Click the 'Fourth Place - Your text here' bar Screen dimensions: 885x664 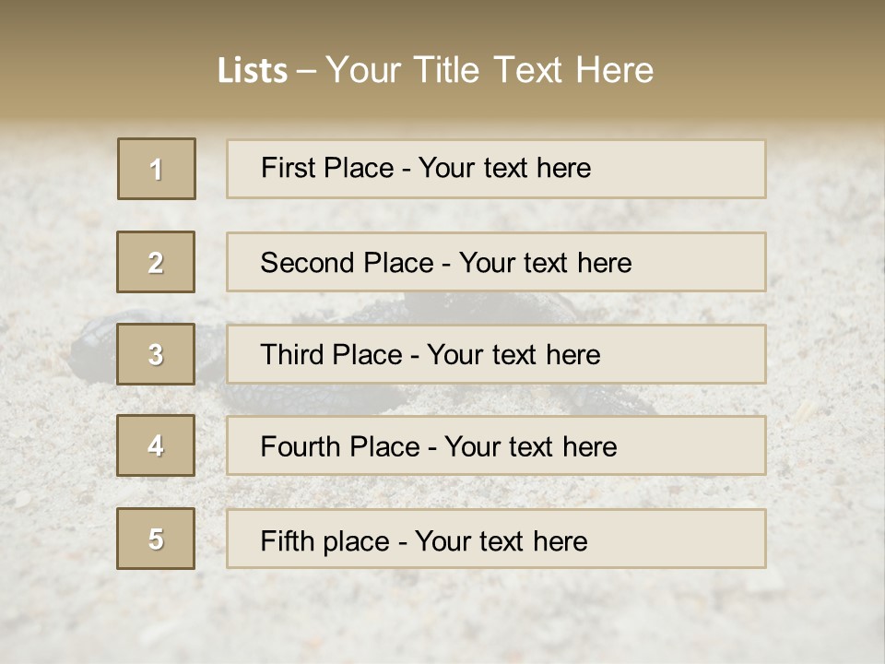pyautogui.click(x=496, y=445)
